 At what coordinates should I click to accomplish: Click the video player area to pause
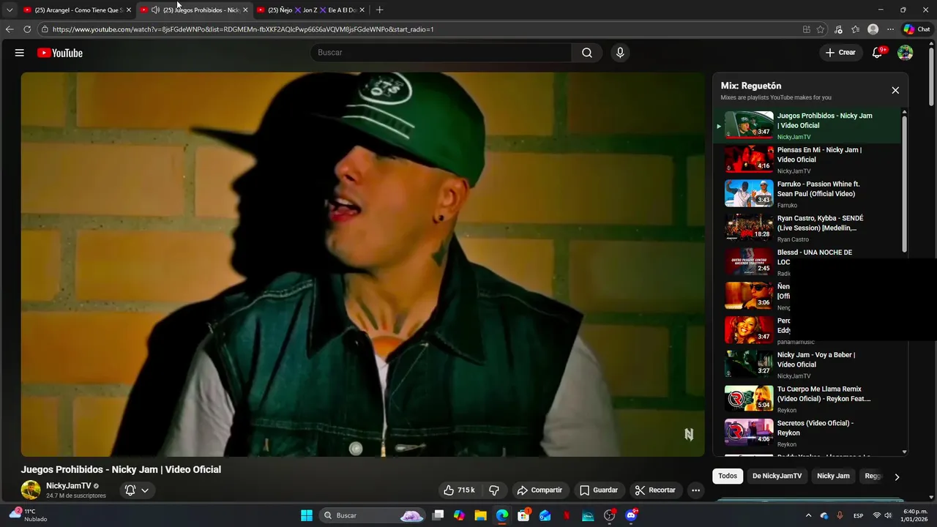point(362,263)
